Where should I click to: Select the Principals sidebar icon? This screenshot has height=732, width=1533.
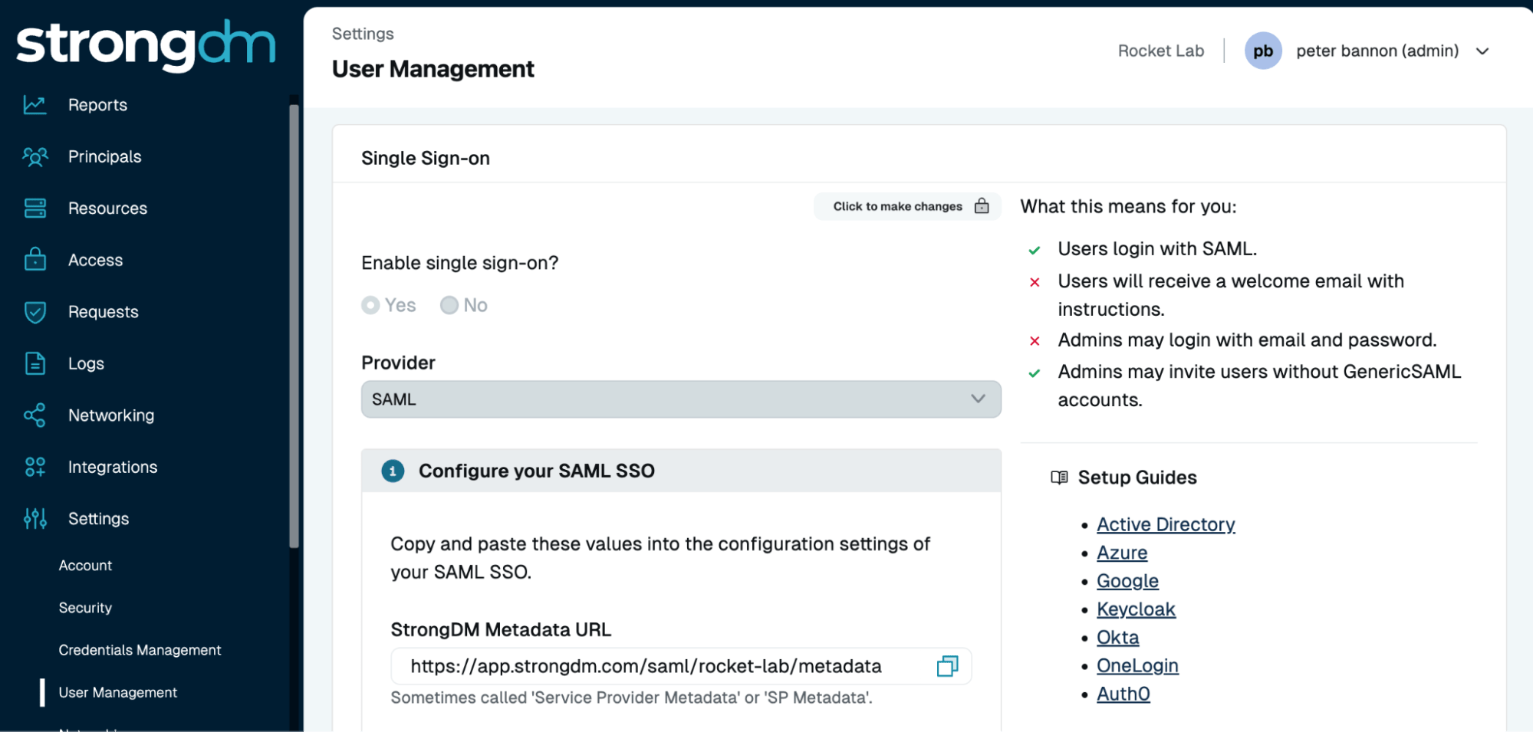click(35, 156)
